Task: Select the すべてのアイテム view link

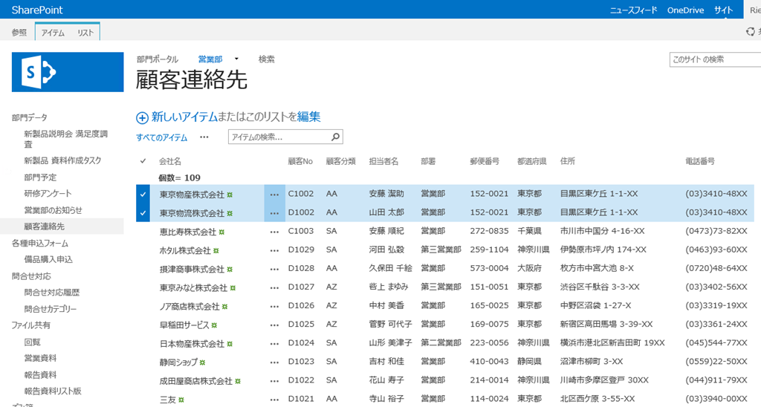Action: pos(161,137)
